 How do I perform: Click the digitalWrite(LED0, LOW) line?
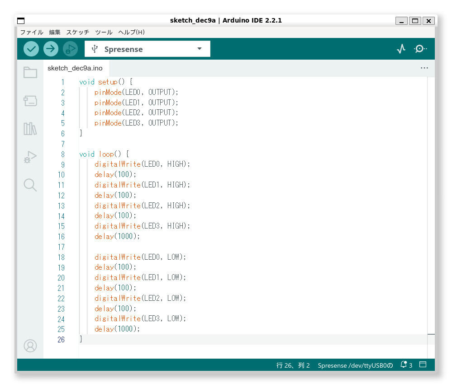tap(140, 257)
